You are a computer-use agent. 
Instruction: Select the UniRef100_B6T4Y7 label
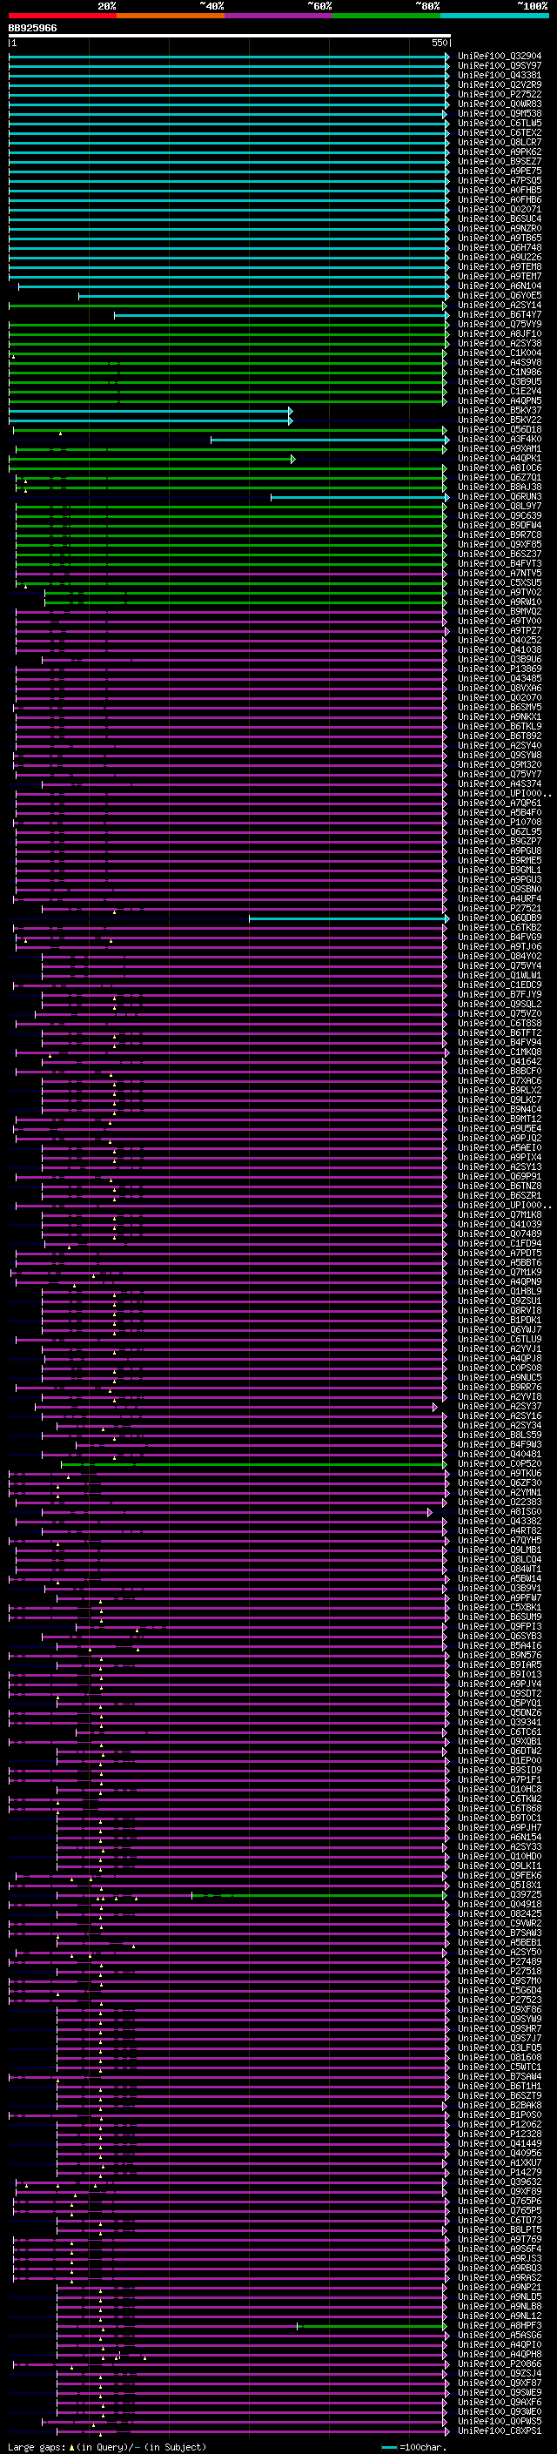pyautogui.click(x=499, y=314)
